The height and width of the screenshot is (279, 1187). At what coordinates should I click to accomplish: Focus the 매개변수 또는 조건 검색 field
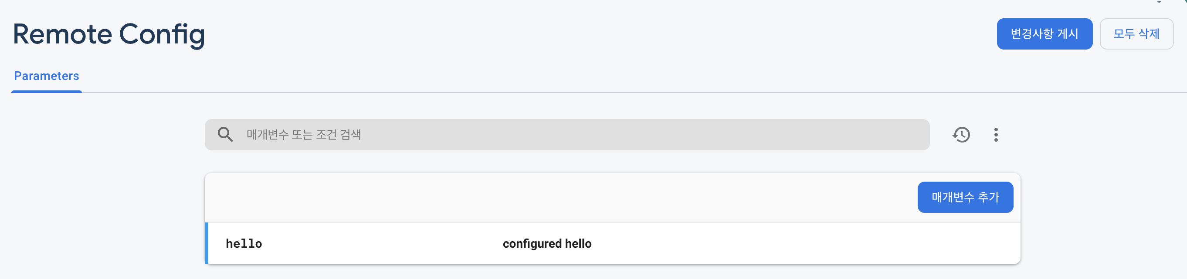coord(567,135)
